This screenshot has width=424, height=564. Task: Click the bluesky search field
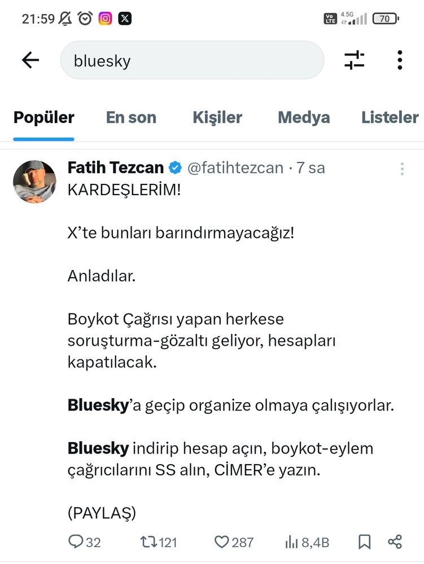click(x=192, y=60)
